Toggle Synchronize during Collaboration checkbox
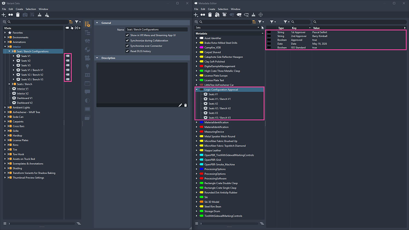 tap(127, 40)
